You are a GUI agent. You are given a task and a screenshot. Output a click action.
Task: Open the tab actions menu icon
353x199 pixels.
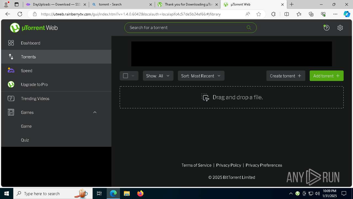[17, 4]
